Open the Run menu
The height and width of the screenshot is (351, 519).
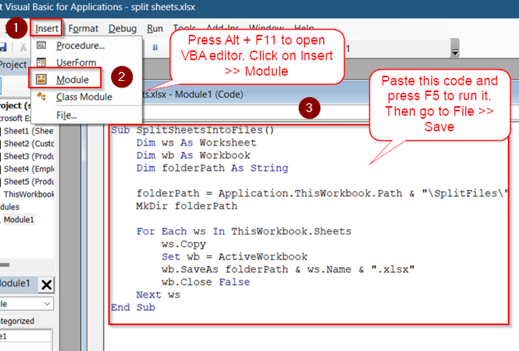[x=155, y=28]
